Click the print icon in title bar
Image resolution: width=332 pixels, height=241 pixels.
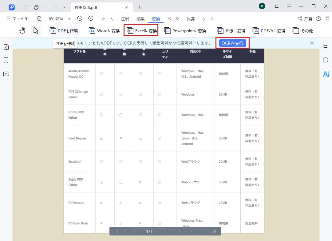36,7
